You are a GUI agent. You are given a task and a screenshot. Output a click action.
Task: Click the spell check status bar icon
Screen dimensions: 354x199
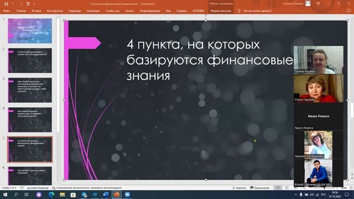click(22, 188)
